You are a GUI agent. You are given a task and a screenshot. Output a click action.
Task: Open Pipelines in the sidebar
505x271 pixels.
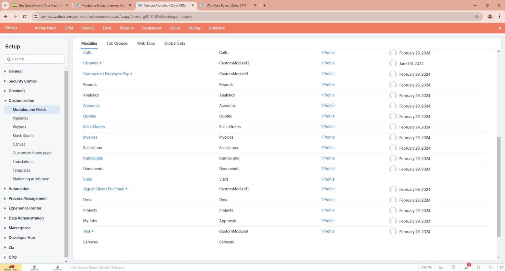point(20,118)
